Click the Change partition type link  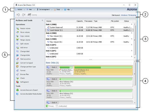(28, 67)
